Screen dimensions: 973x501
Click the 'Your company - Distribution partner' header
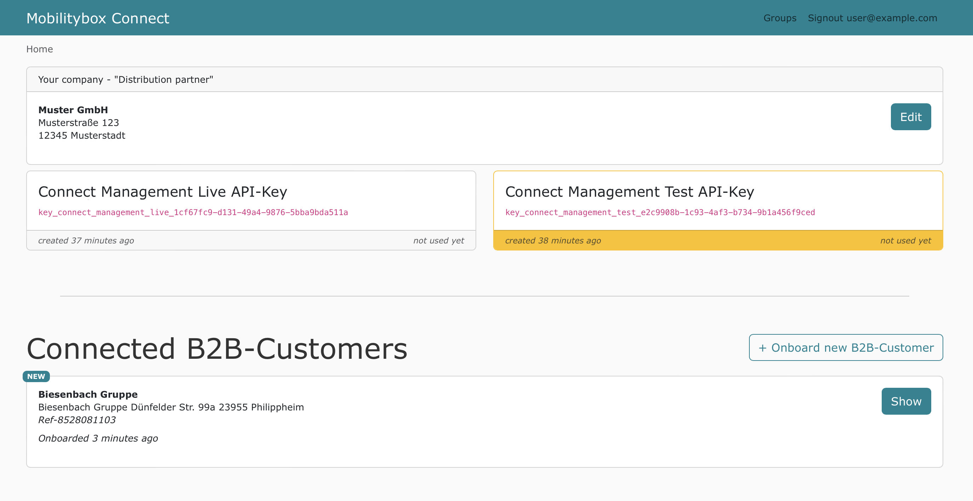[x=126, y=80]
